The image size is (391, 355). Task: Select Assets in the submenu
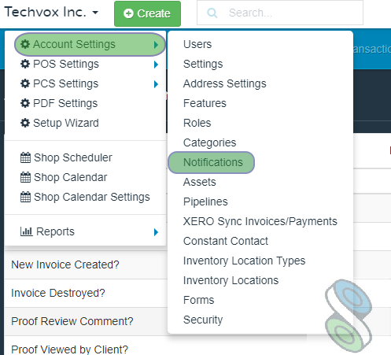click(200, 182)
